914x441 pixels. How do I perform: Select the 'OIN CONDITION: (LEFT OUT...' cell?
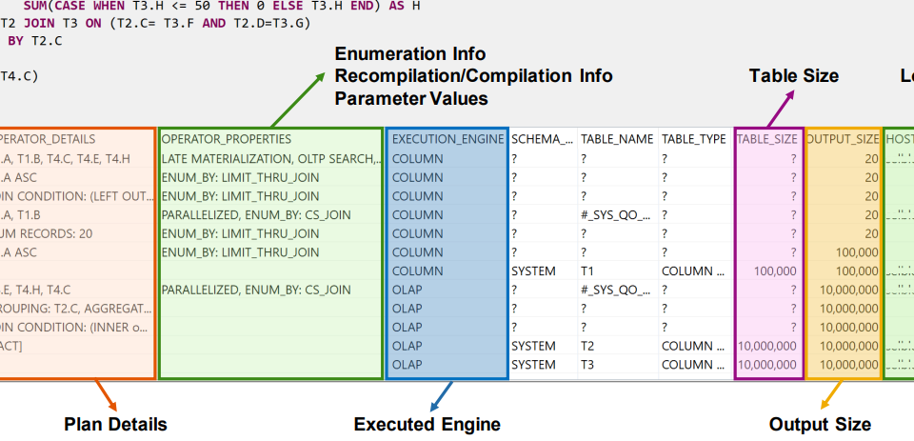click(76, 196)
